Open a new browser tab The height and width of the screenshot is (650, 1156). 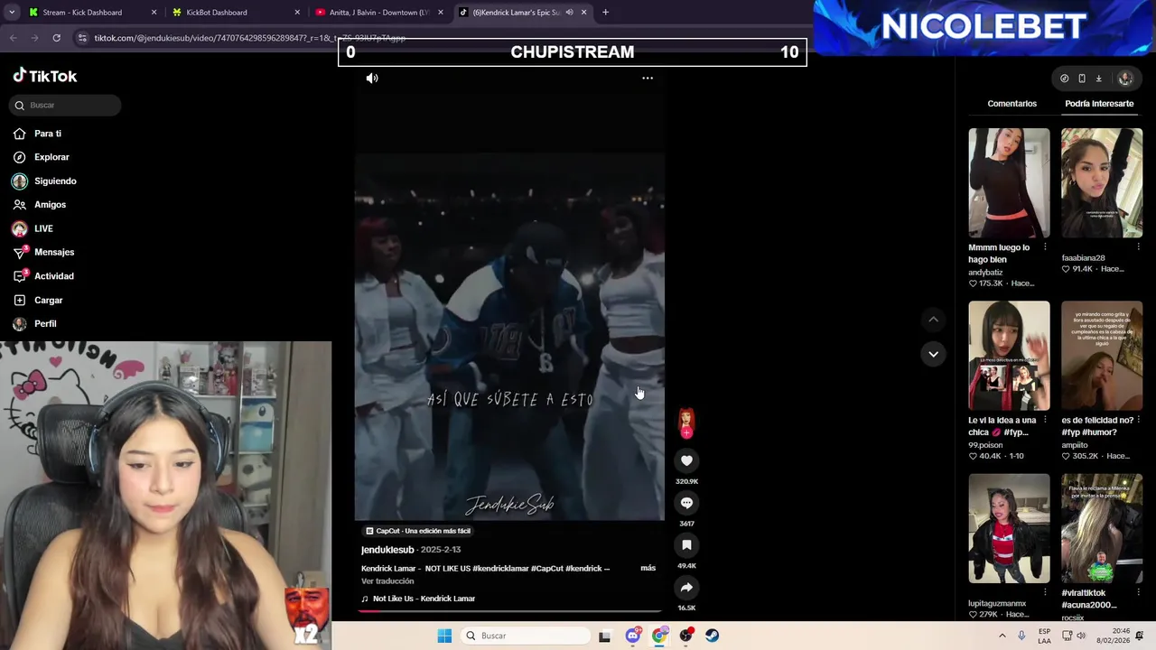(x=605, y=13)
